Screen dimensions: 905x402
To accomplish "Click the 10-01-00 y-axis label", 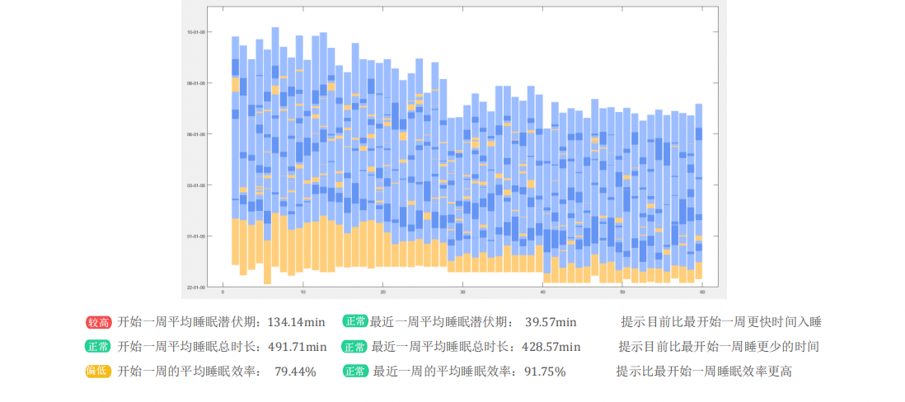I will click(x=195, y=32).
